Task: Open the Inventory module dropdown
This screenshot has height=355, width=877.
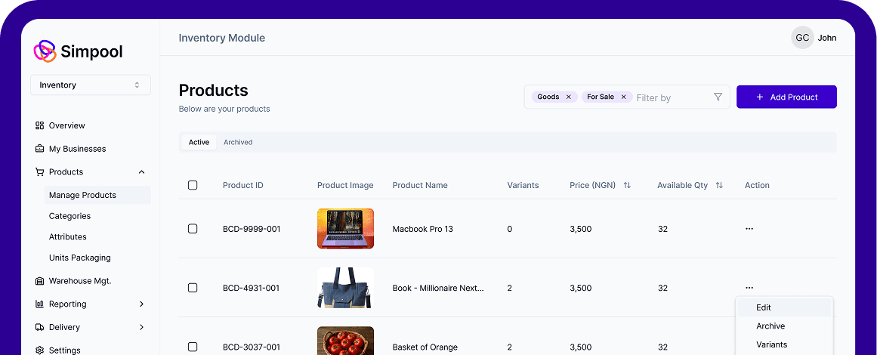Action: click(91, 85)
